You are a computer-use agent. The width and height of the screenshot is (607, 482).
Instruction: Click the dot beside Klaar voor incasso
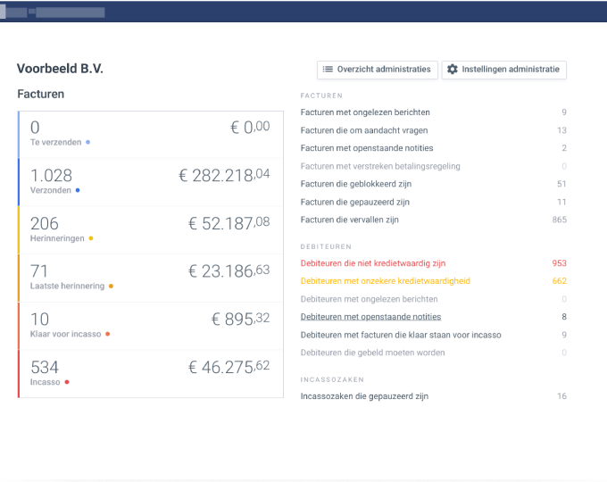[108, 334]
